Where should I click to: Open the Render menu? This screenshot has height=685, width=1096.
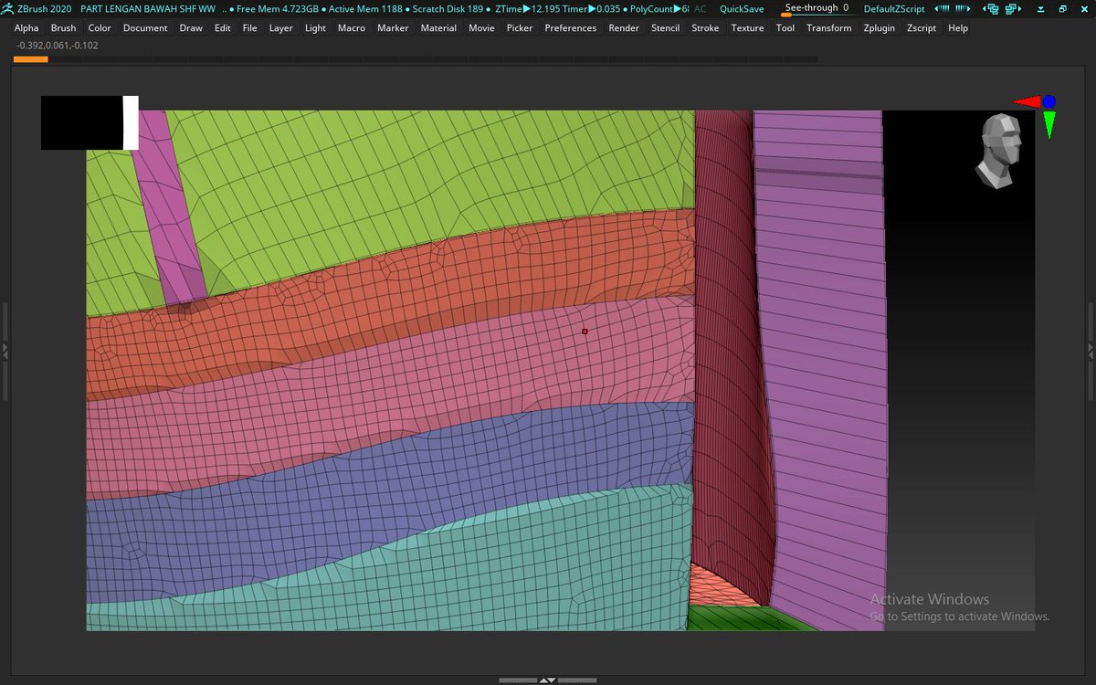coord(624,28)
